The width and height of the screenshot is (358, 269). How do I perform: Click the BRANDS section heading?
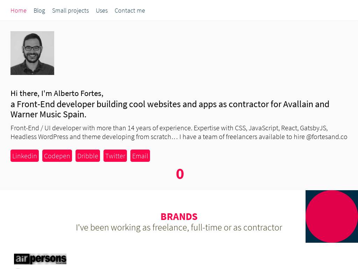pos(179,217)
